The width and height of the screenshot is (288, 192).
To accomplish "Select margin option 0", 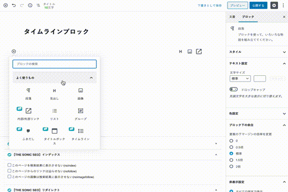I will (x=231, y=141).
